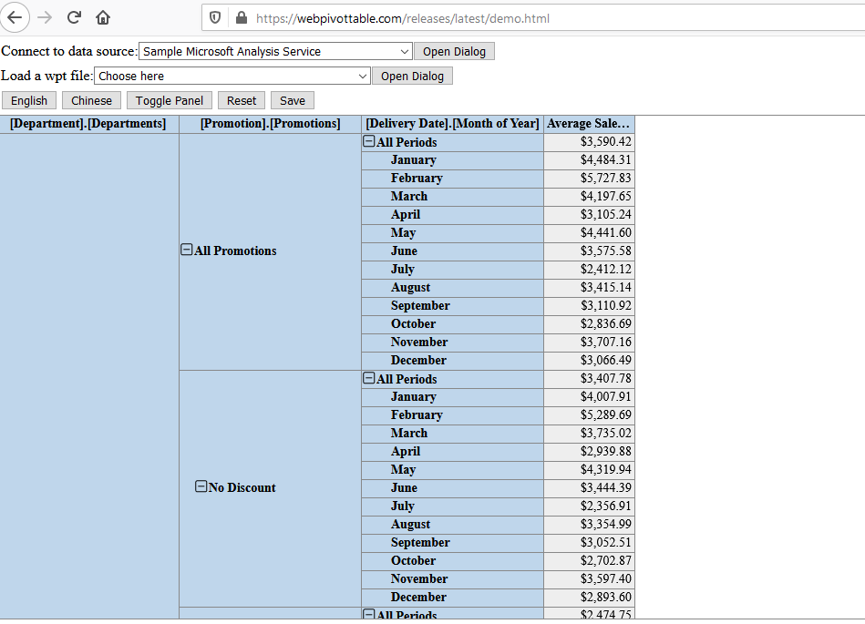This screenshot has height=624, width=865.
Task: Click the Save button
Action: [293, 100]
